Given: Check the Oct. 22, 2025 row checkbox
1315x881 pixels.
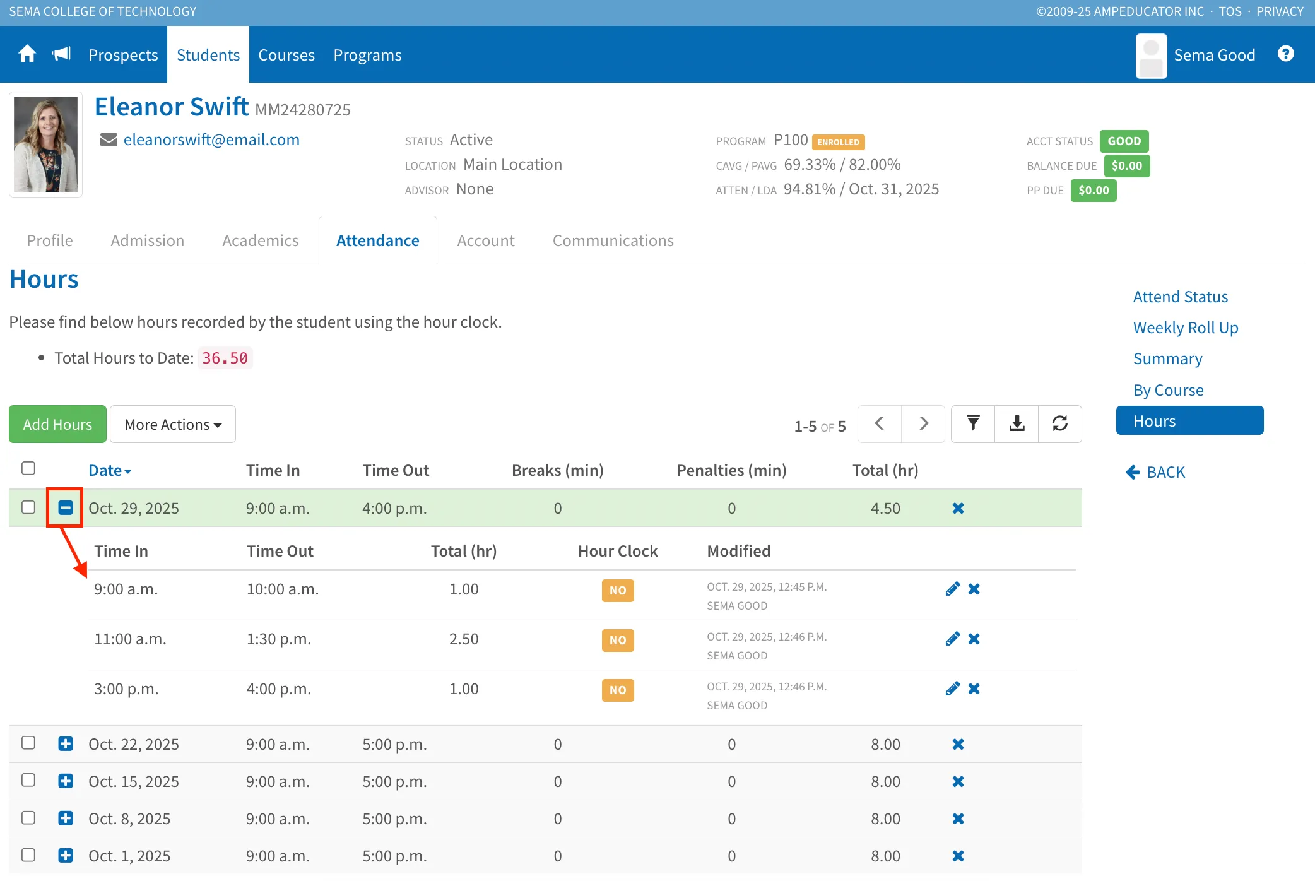Looking at the screenshot, I should pos(28,743).
